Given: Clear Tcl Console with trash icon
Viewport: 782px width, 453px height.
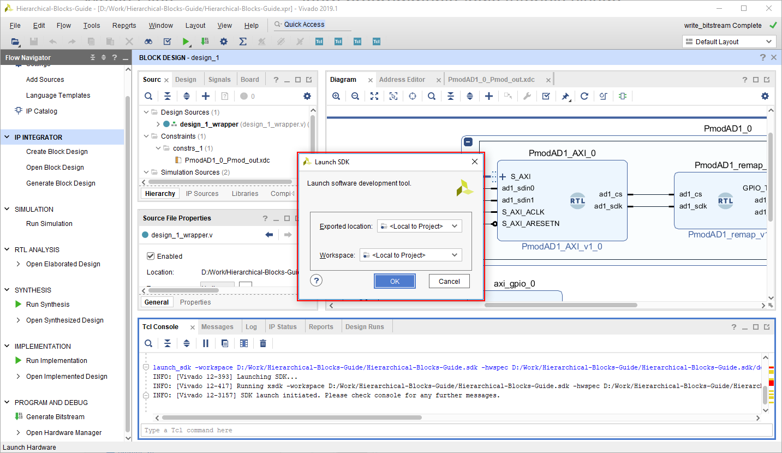Looking at the screenshot, I should click(263, 343).
